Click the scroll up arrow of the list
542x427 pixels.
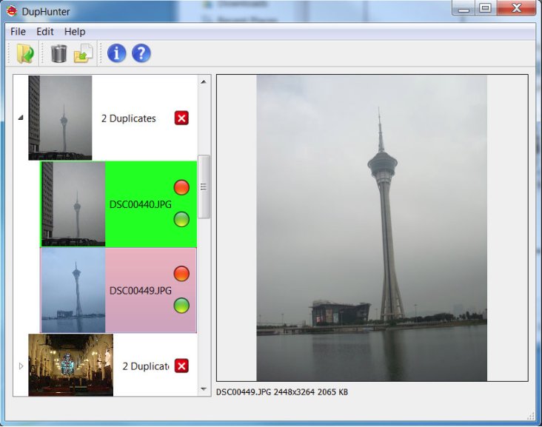[204, 82]
